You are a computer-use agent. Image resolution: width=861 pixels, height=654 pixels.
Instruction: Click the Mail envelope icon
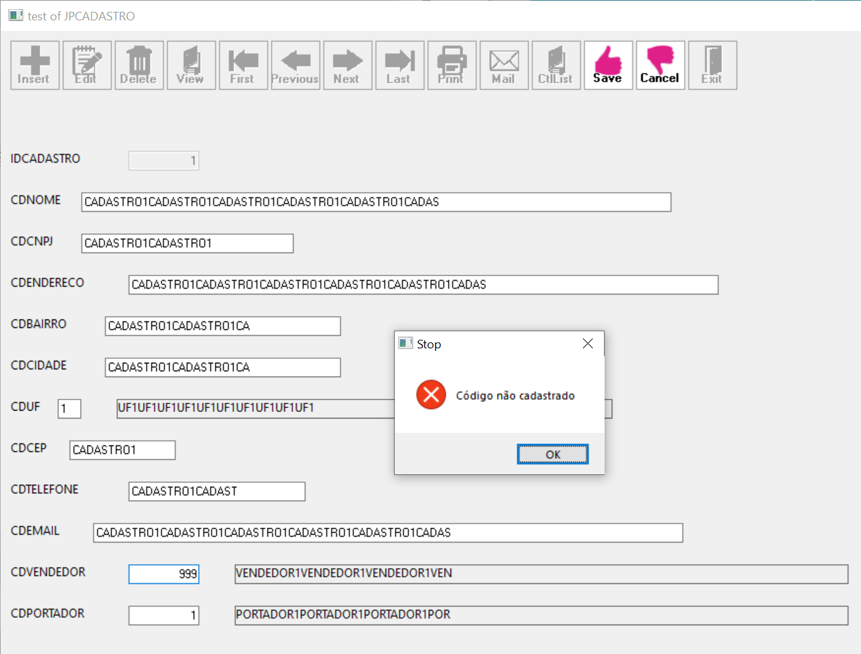pyautogui.click(x=504, y=65)
